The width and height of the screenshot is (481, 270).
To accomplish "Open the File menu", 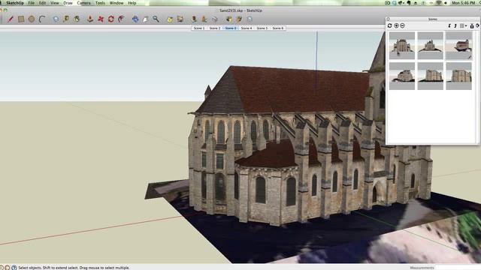I will point(32,3).
